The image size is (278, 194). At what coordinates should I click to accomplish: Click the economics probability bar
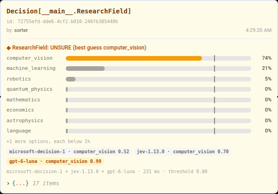[x=158, y=110]
